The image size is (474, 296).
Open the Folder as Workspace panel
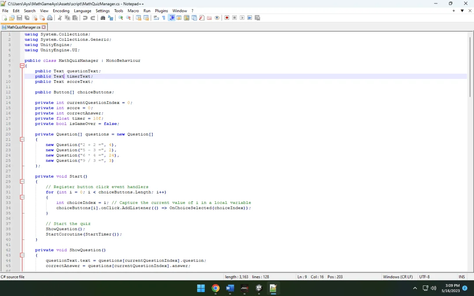point(209,18)
